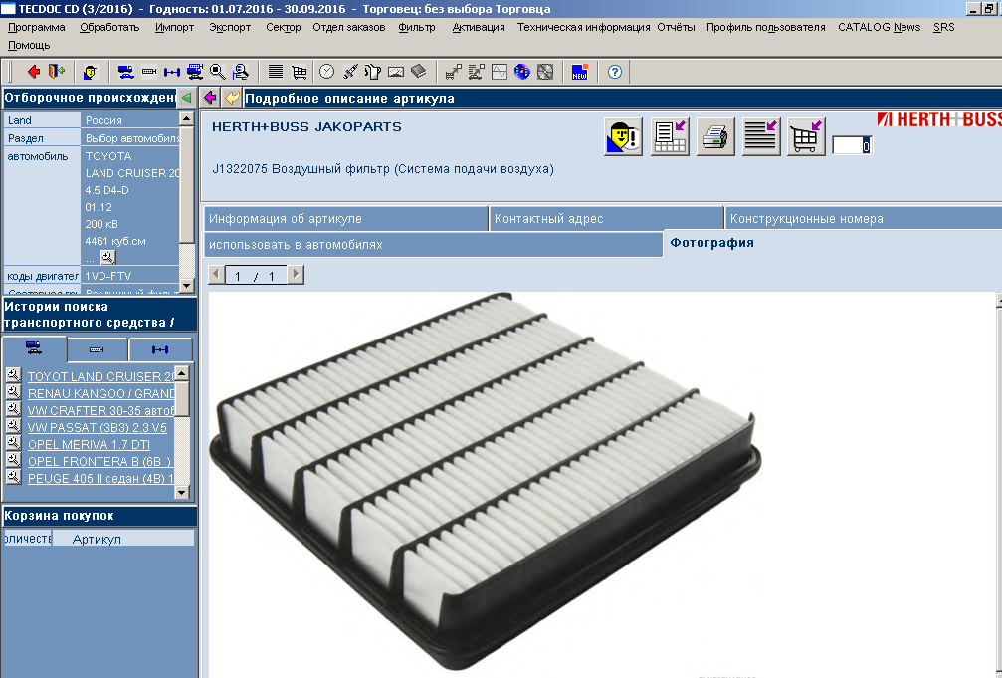Open article search magnifier in toolbar

pyautogui.click(x=218, y=72)
